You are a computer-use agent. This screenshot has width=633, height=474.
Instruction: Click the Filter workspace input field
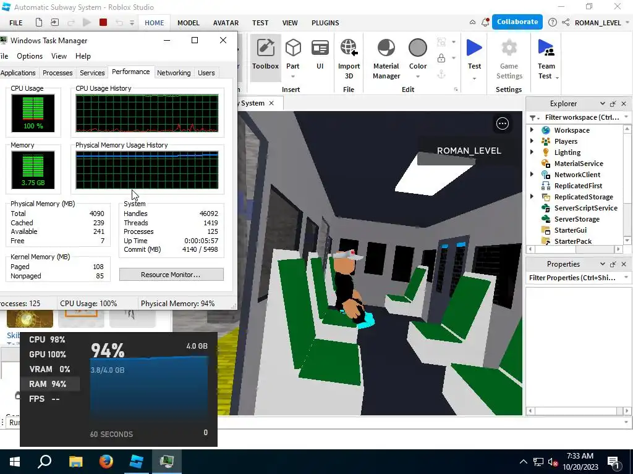click(x=581, y=117)
